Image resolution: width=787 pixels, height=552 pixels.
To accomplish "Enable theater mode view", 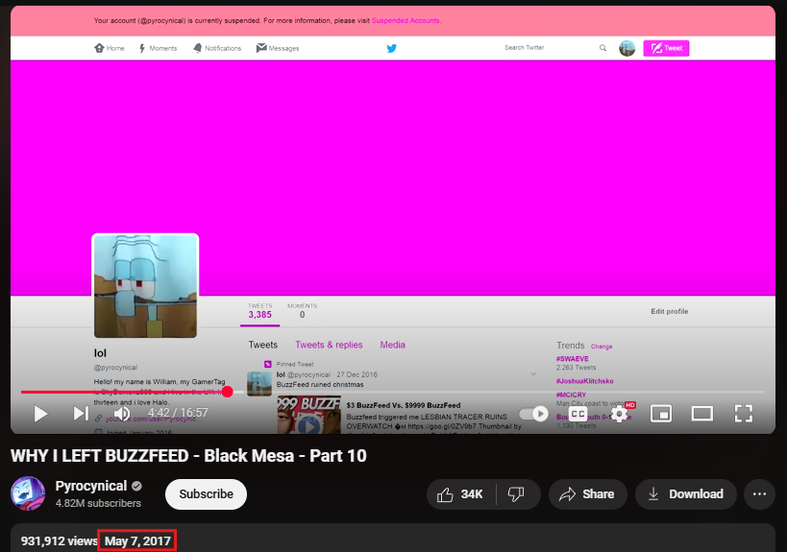I will tap(701, 414).
